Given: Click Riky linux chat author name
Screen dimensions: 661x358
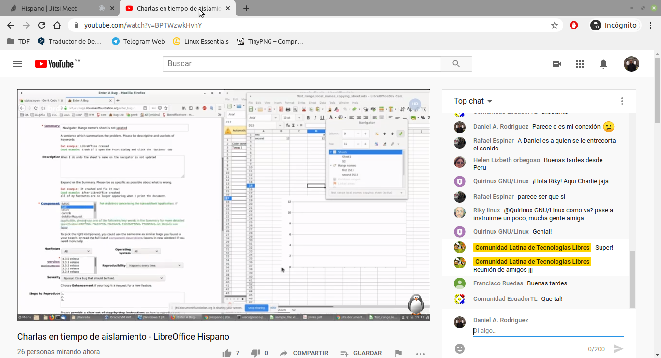Looking at the screenshot, I should click(x=487, y=210).
